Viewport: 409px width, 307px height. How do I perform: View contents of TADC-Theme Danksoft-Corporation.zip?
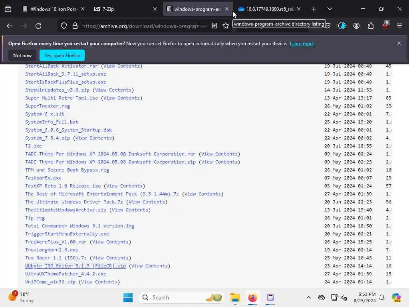[x=219, y=162]
